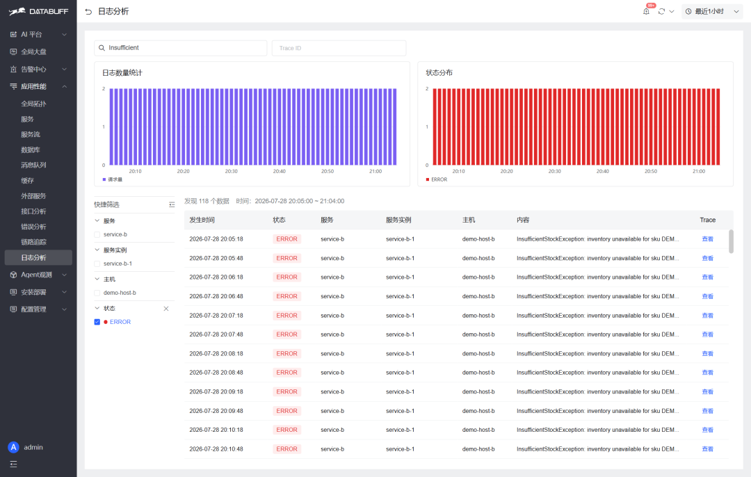The height and width of the screenshot is (477, 751).
Task: Click the 应用性能 sidebar icon
Action: point(13,86)
